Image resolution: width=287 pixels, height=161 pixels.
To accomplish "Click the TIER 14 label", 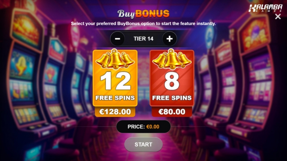I will click(143, 39).
